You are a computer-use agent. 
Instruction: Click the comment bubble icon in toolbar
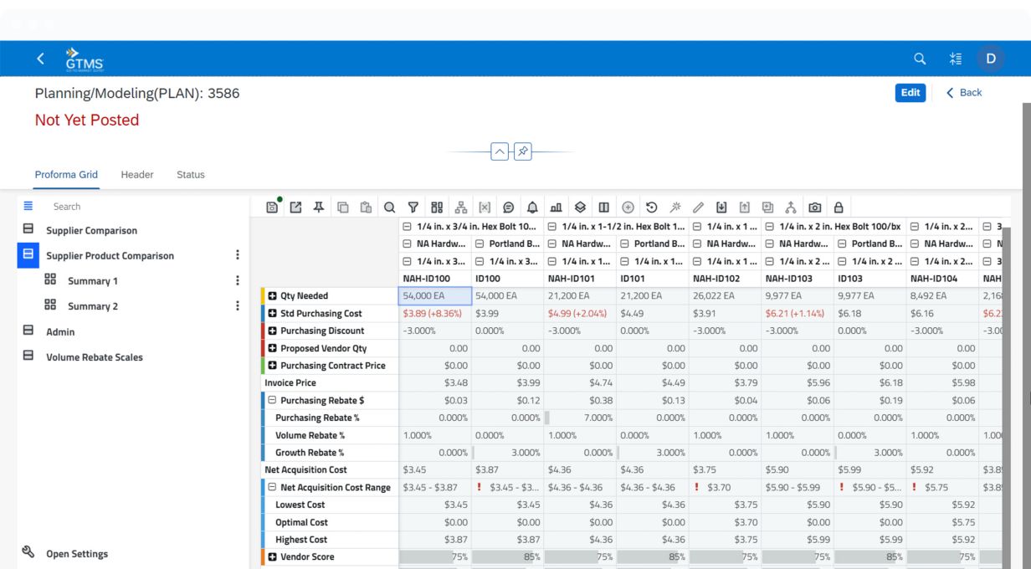(508, 208)
